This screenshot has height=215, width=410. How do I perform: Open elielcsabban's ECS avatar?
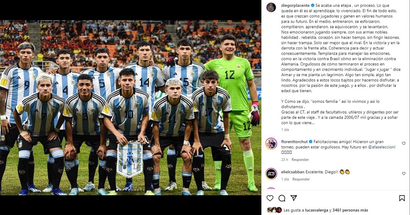[x=271, y=174]
